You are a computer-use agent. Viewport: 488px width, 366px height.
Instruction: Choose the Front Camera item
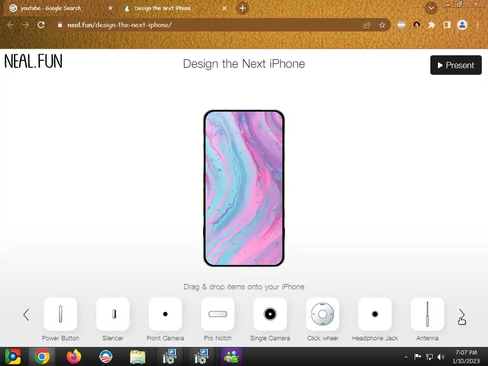[x=165, y=314]
